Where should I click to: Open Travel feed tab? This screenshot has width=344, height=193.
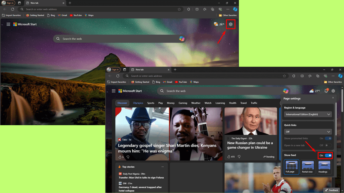243,103
